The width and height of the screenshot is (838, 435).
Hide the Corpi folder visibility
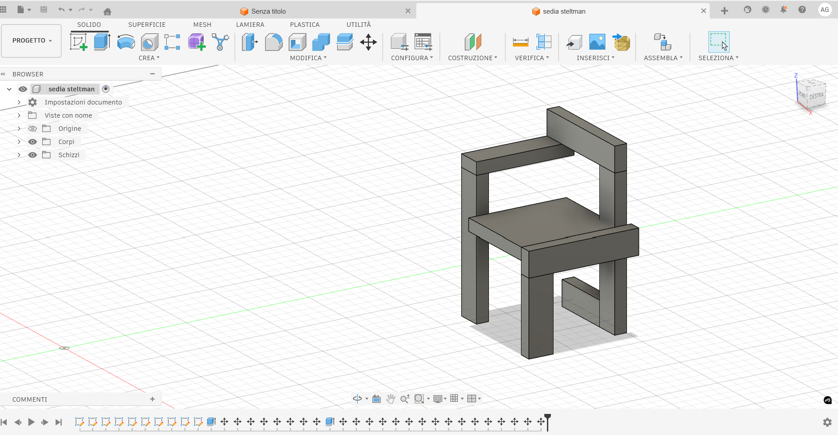click(33, 142)
